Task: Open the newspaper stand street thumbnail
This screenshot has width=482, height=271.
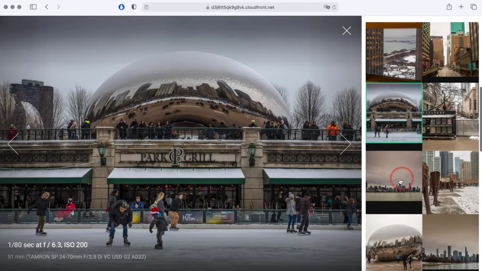Action: coord(450,117)
